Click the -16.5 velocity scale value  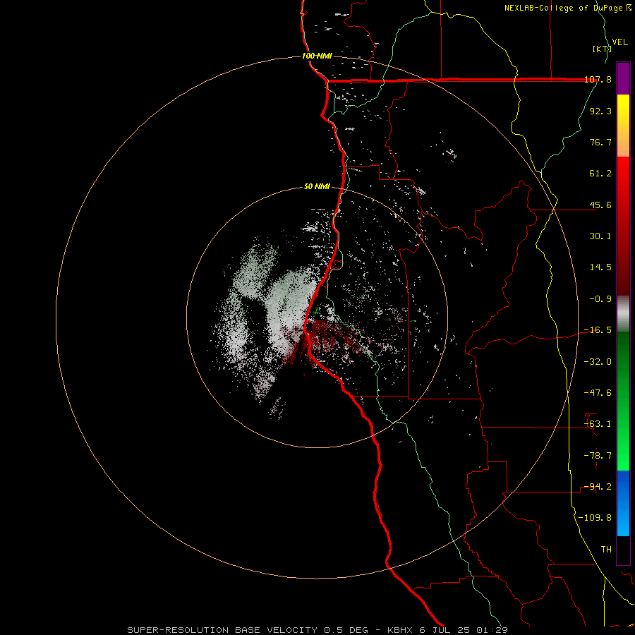pyautogui.click(x=598, y=330)
